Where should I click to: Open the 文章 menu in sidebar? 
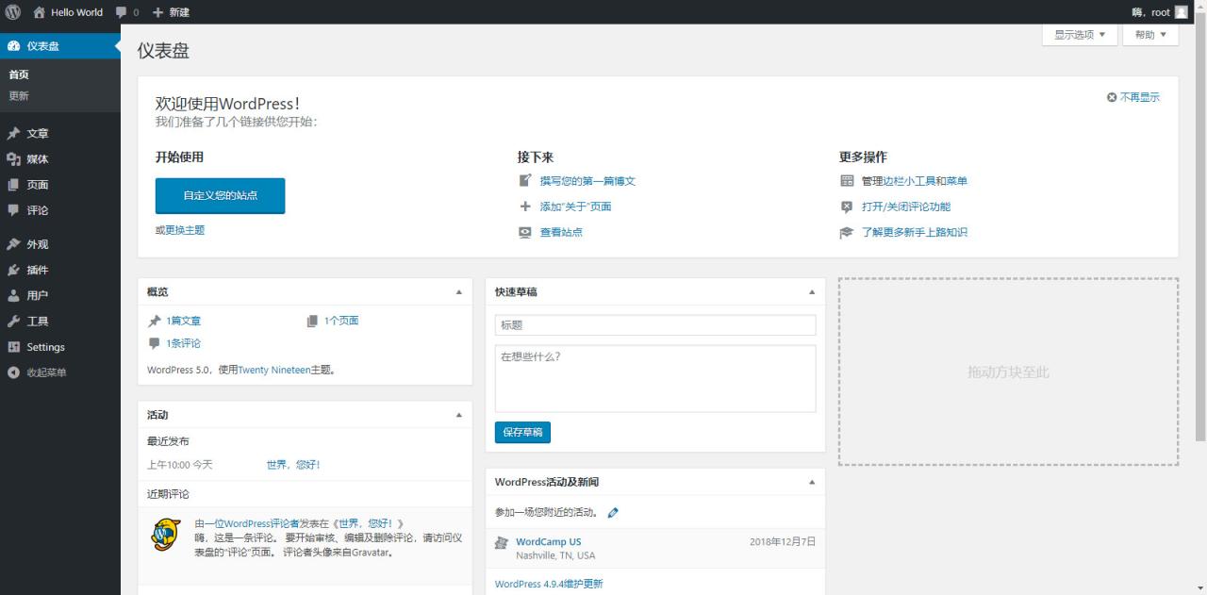click(x=38, y=134)
